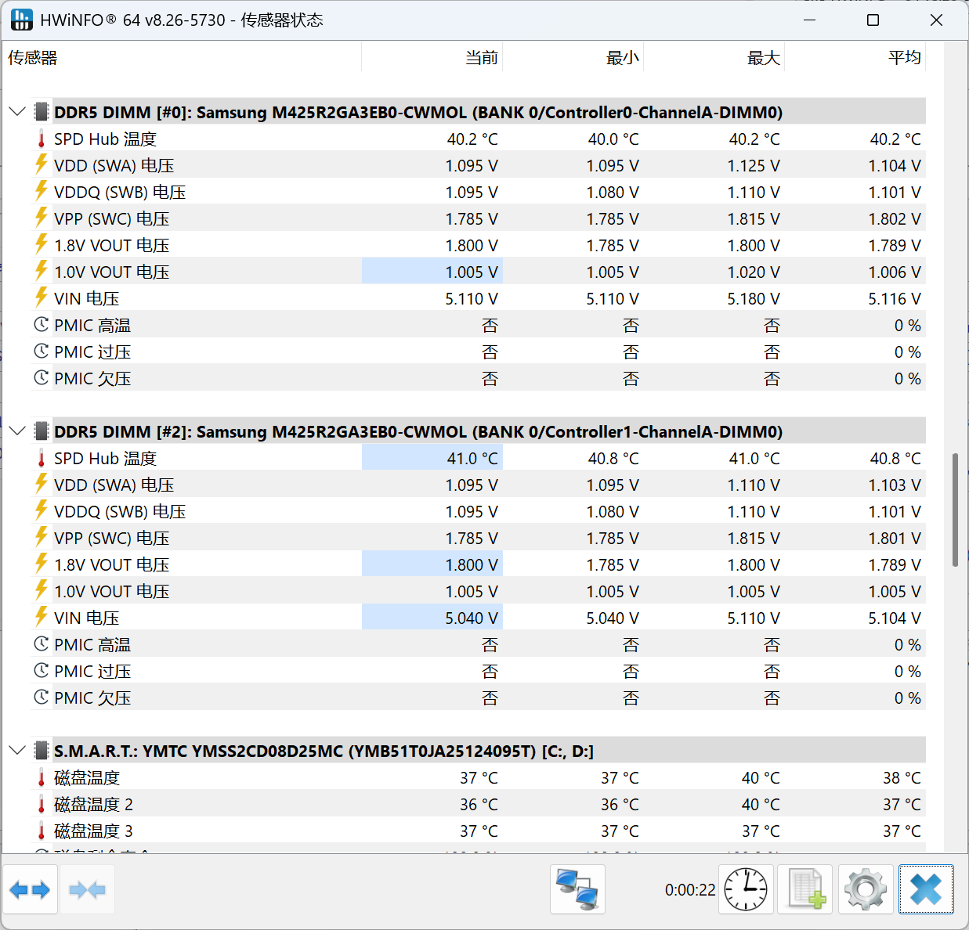Click the 最小 column header
This screenshot has width=969, height=930.
573,57
